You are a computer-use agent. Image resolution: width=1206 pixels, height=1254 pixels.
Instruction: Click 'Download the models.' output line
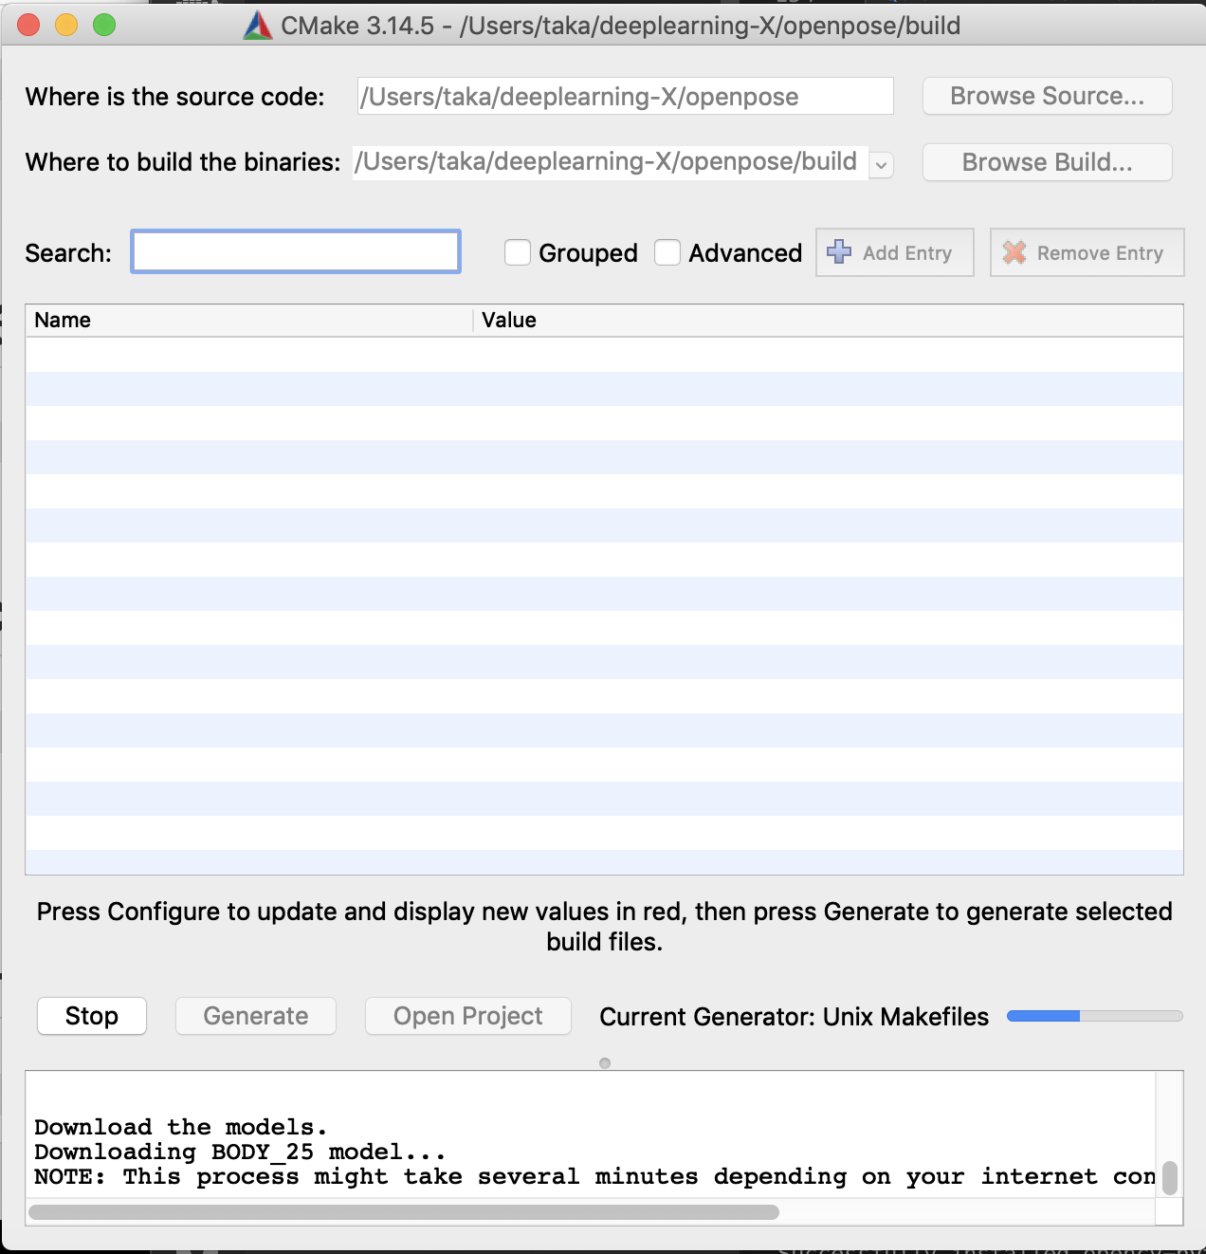tap(181, 1127)
